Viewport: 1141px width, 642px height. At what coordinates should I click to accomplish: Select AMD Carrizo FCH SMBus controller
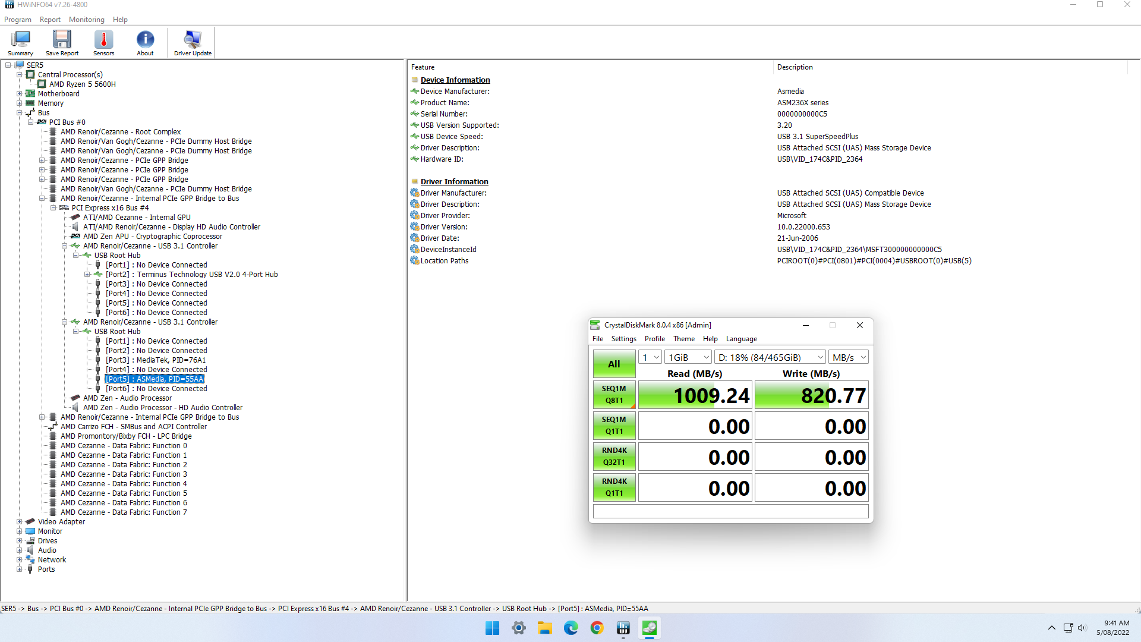(134, 427)
